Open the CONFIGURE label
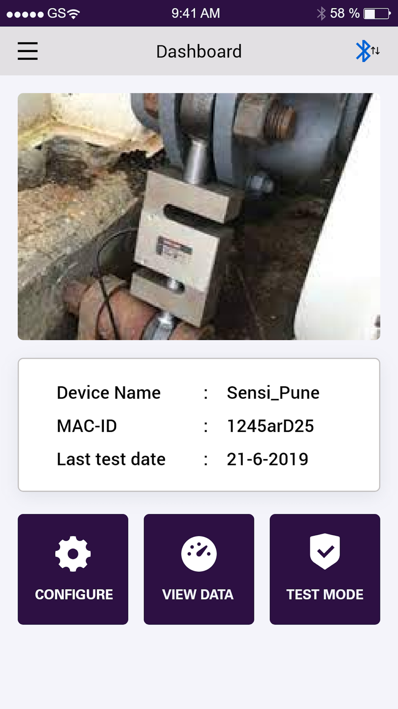 pos(74,595)
